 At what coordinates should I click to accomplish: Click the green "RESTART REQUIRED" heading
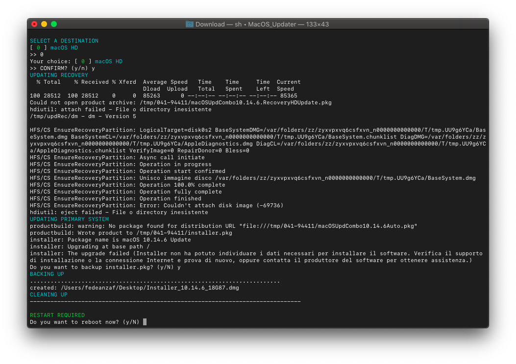point(57,315)
